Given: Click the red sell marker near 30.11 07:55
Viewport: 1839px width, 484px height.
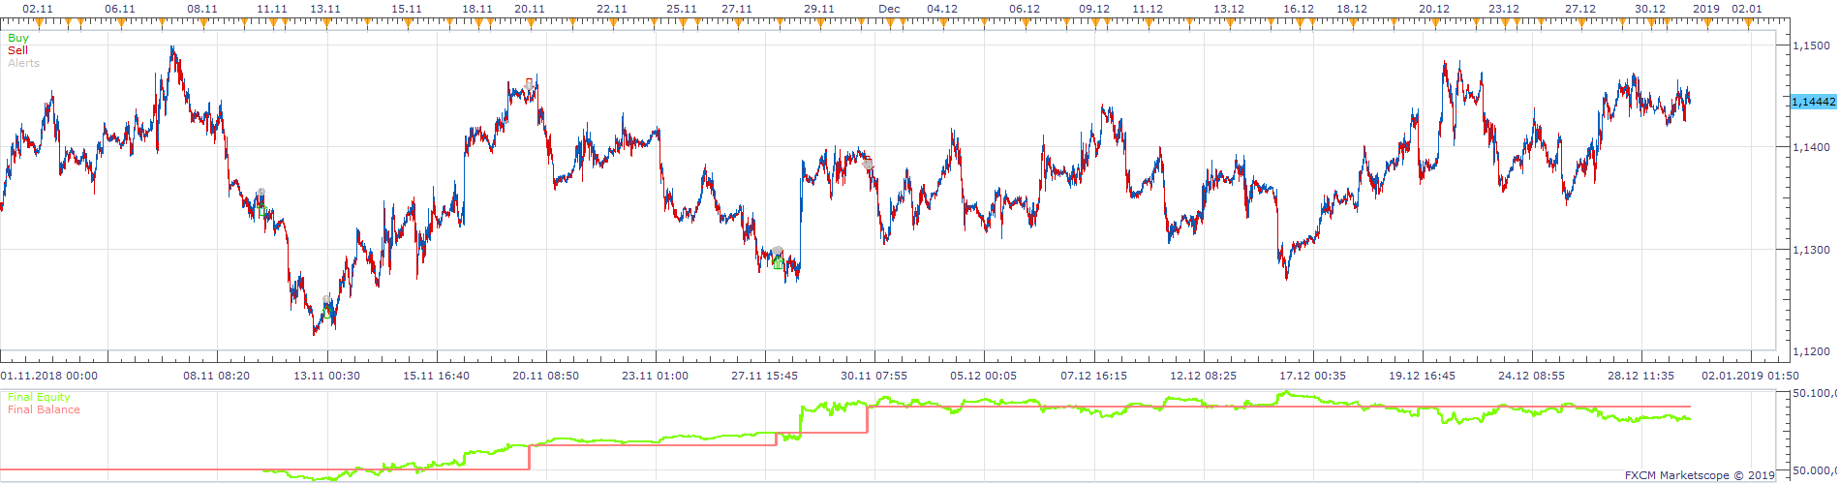Looking at the screenshot, I should click(x=869, y=165).
